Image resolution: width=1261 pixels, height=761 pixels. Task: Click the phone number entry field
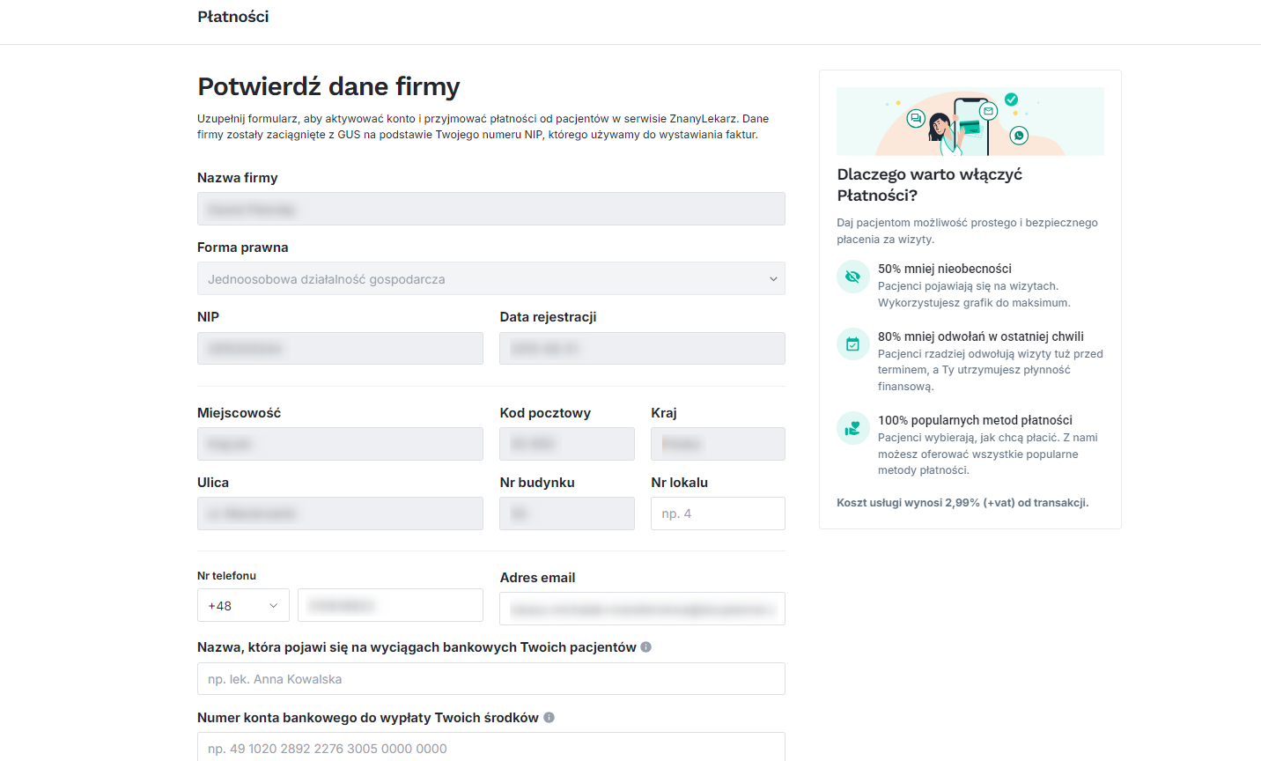[390, 605]
